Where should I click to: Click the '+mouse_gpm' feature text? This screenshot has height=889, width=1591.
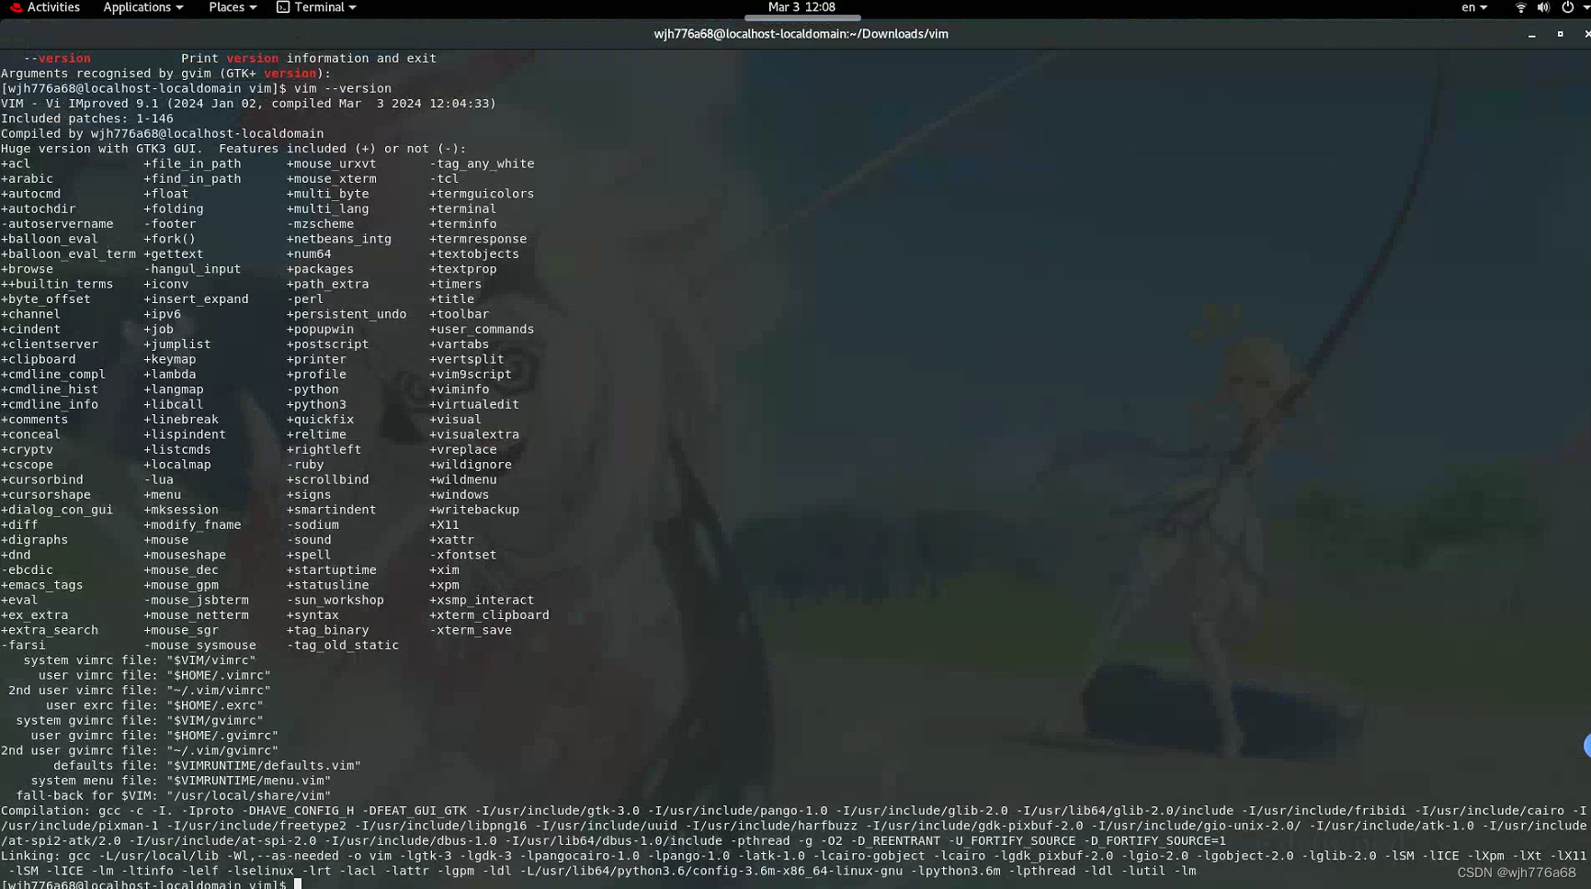tap(181, 585)
